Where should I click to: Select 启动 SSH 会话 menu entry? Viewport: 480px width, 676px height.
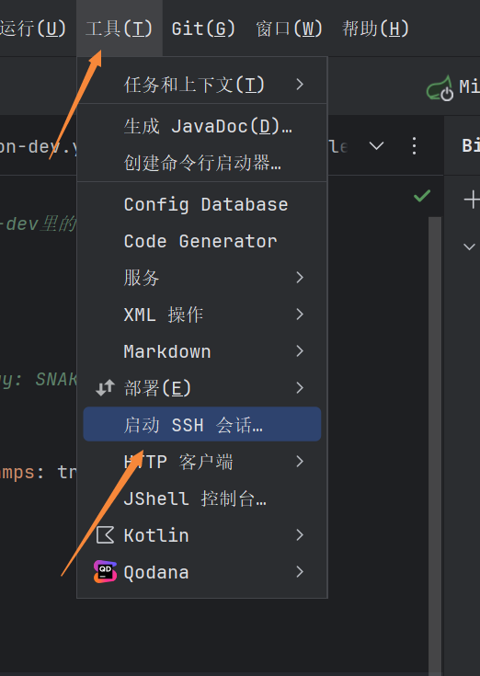[x=202, y=424]
